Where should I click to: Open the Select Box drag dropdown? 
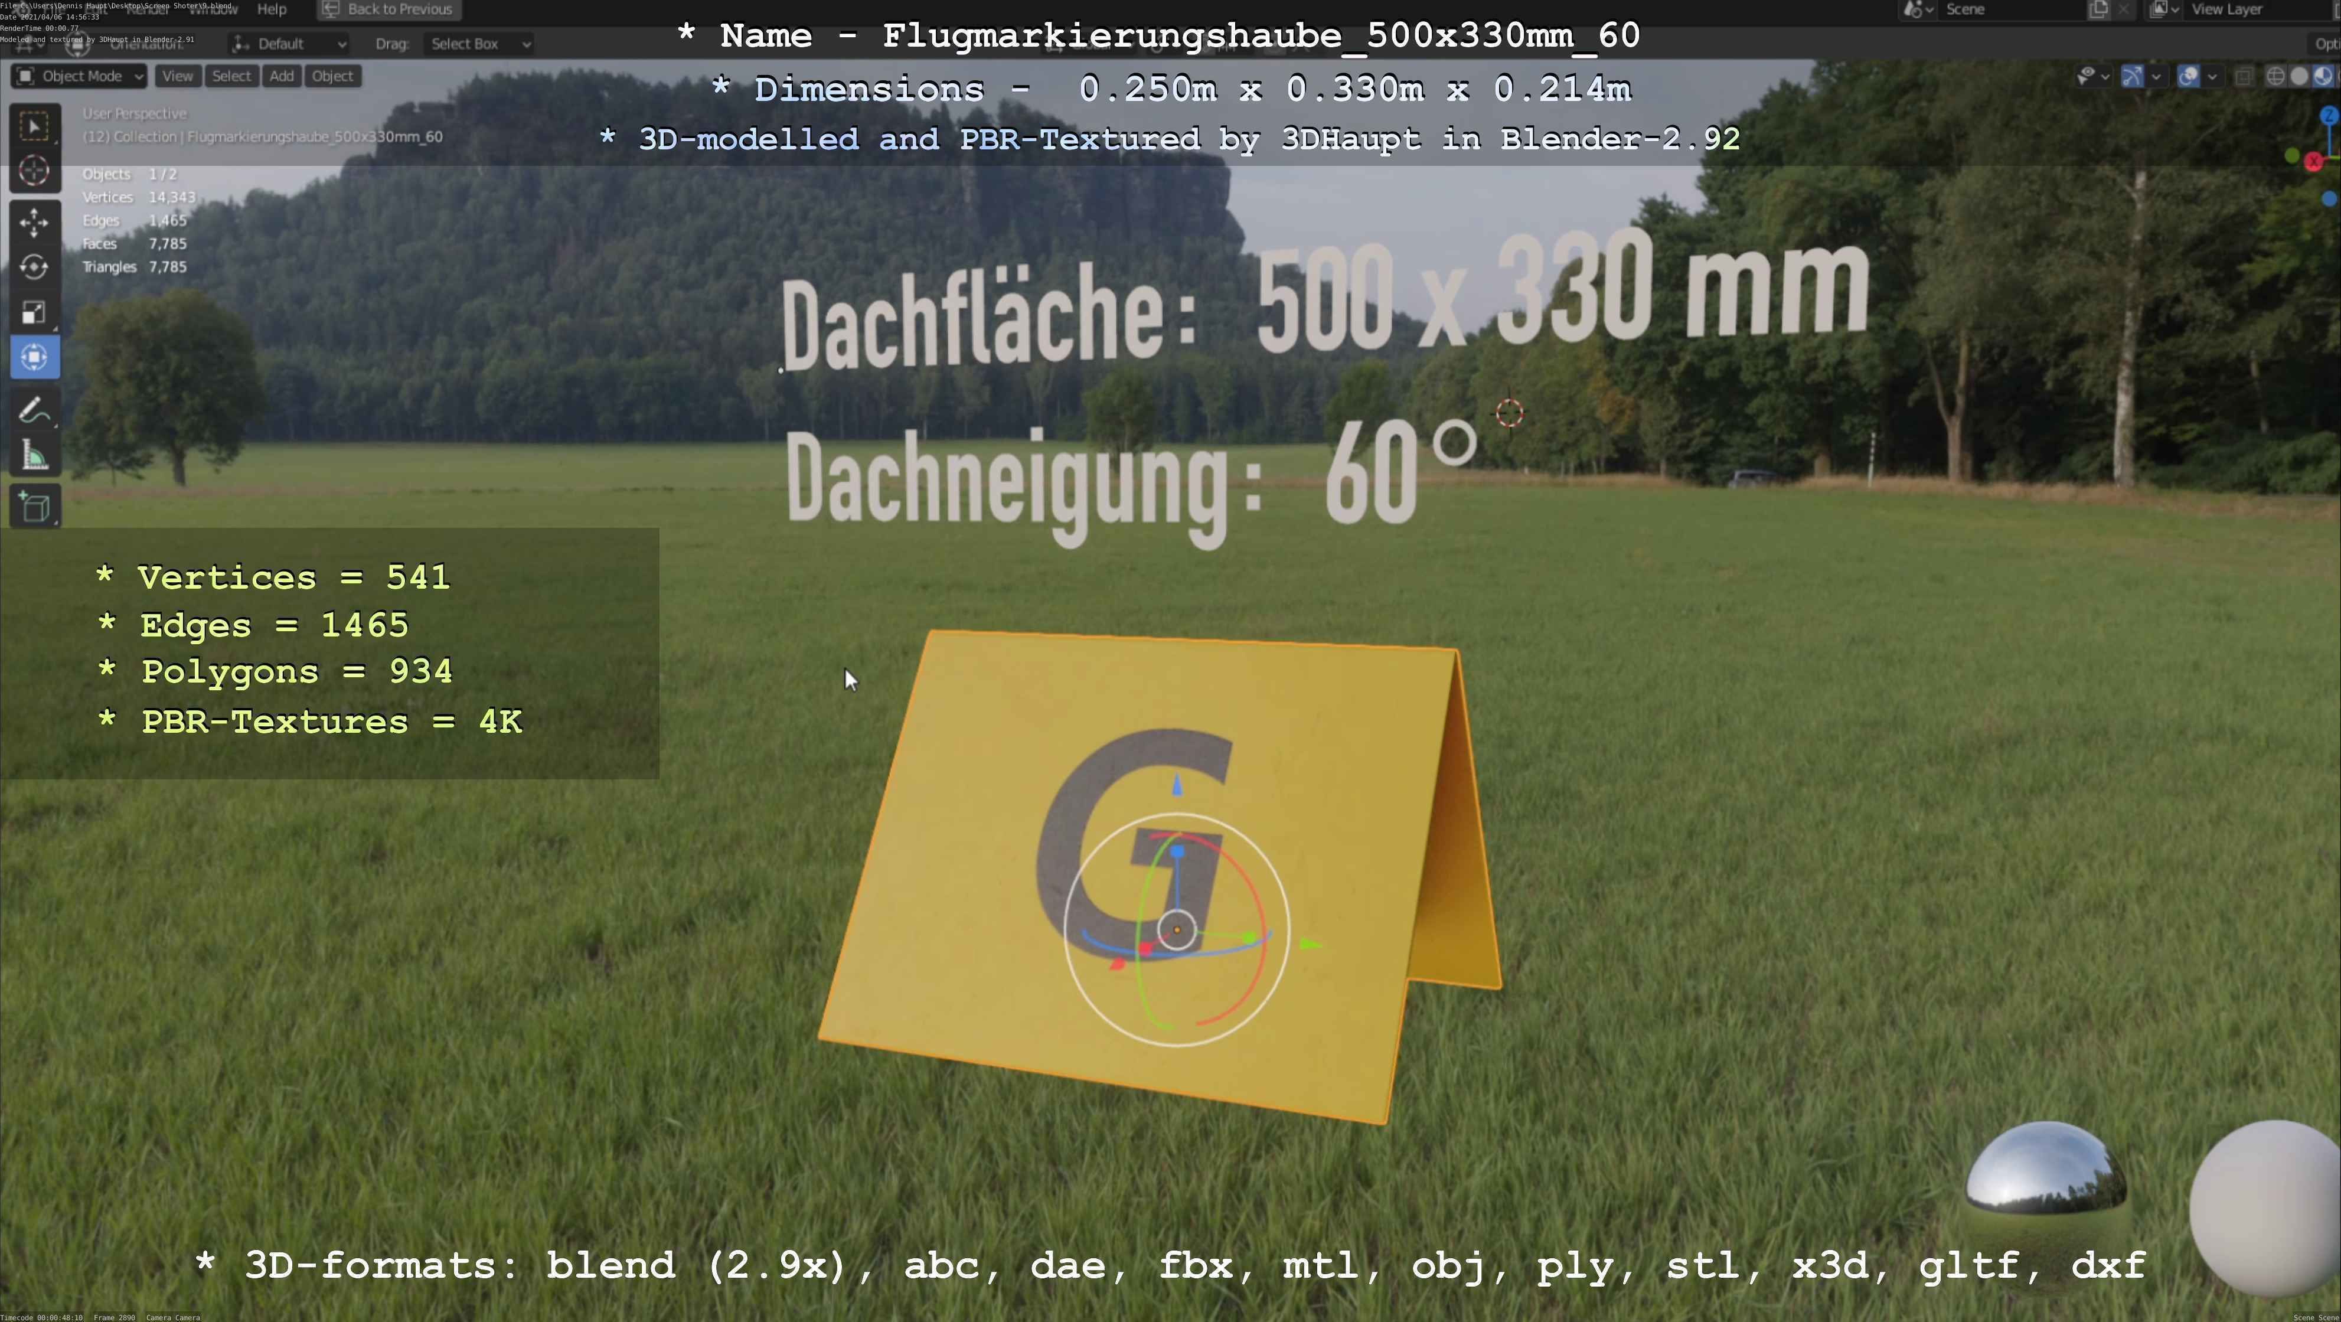pos(479,44)
